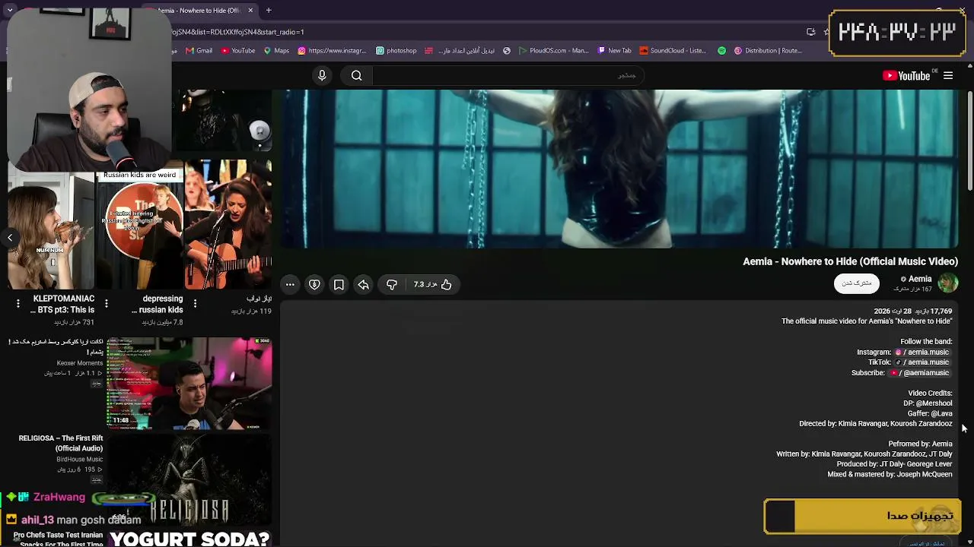Click the 17,769 views date line
The width and height of the screenshot is (974, 547).
point(912,311)
